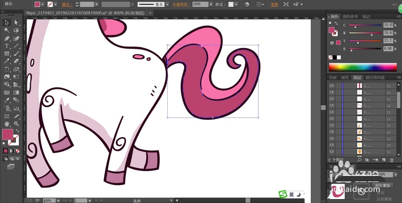Open artboard navigation dropdown in status bar
Screen dimensions: 402x203
point(90,201)
